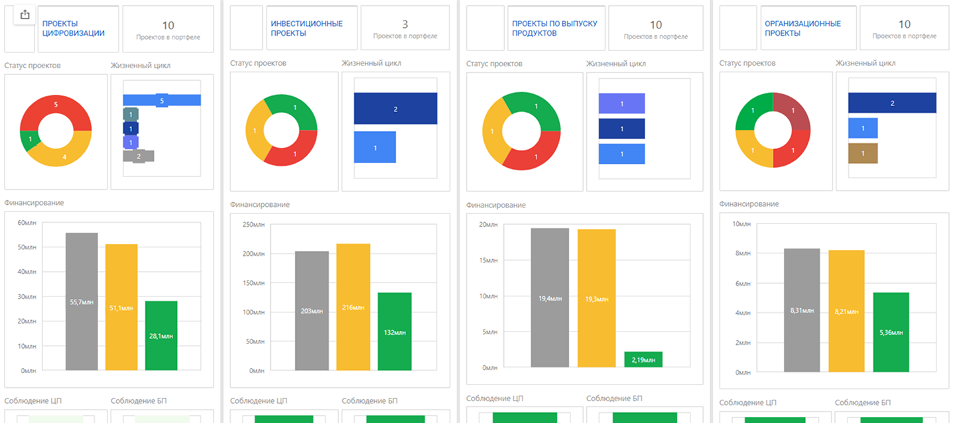Select the green 28,1млн financing bar
The width and height of the screenshot is (955, 423).
click(x=161, y=335)
